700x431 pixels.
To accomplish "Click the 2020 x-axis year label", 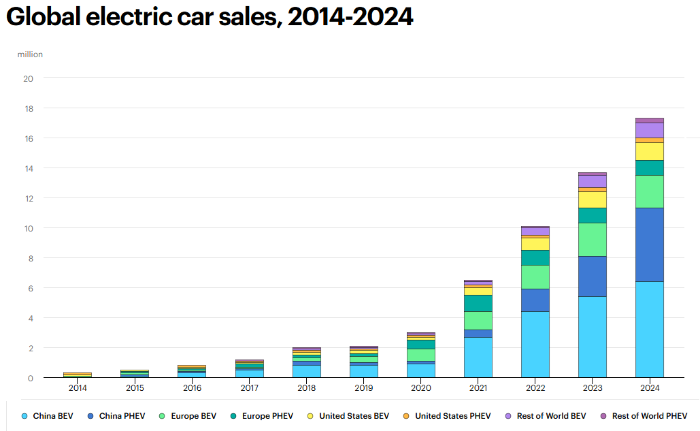I will tap(420, 387).
